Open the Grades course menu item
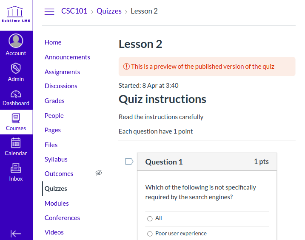This screenshot has width=305, height=240. click(x=54, y=101)
